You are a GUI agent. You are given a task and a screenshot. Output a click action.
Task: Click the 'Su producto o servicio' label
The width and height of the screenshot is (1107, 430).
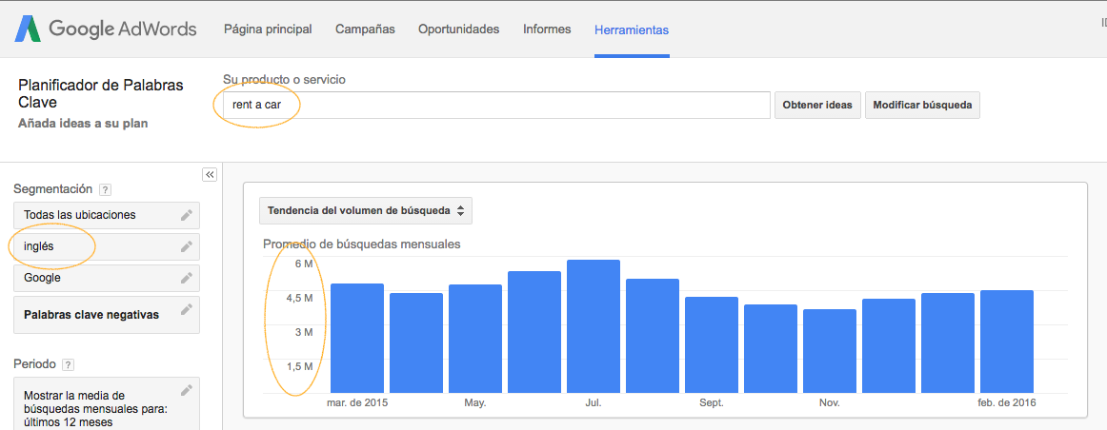[x=285, y=80]
